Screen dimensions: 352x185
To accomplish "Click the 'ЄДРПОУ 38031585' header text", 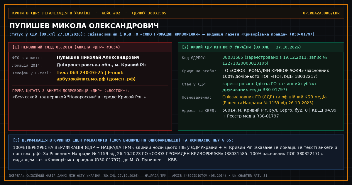I will [149, 13].
